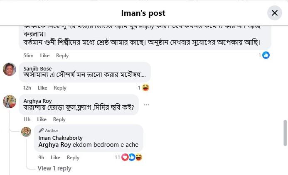The height and width of the screenshot is (175, 288).
Task: Reply to Sanjib Bose's comment
Action: tap(60, 88)
